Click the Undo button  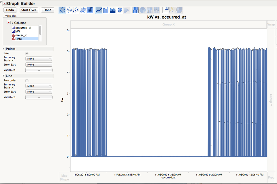point(10,10)
